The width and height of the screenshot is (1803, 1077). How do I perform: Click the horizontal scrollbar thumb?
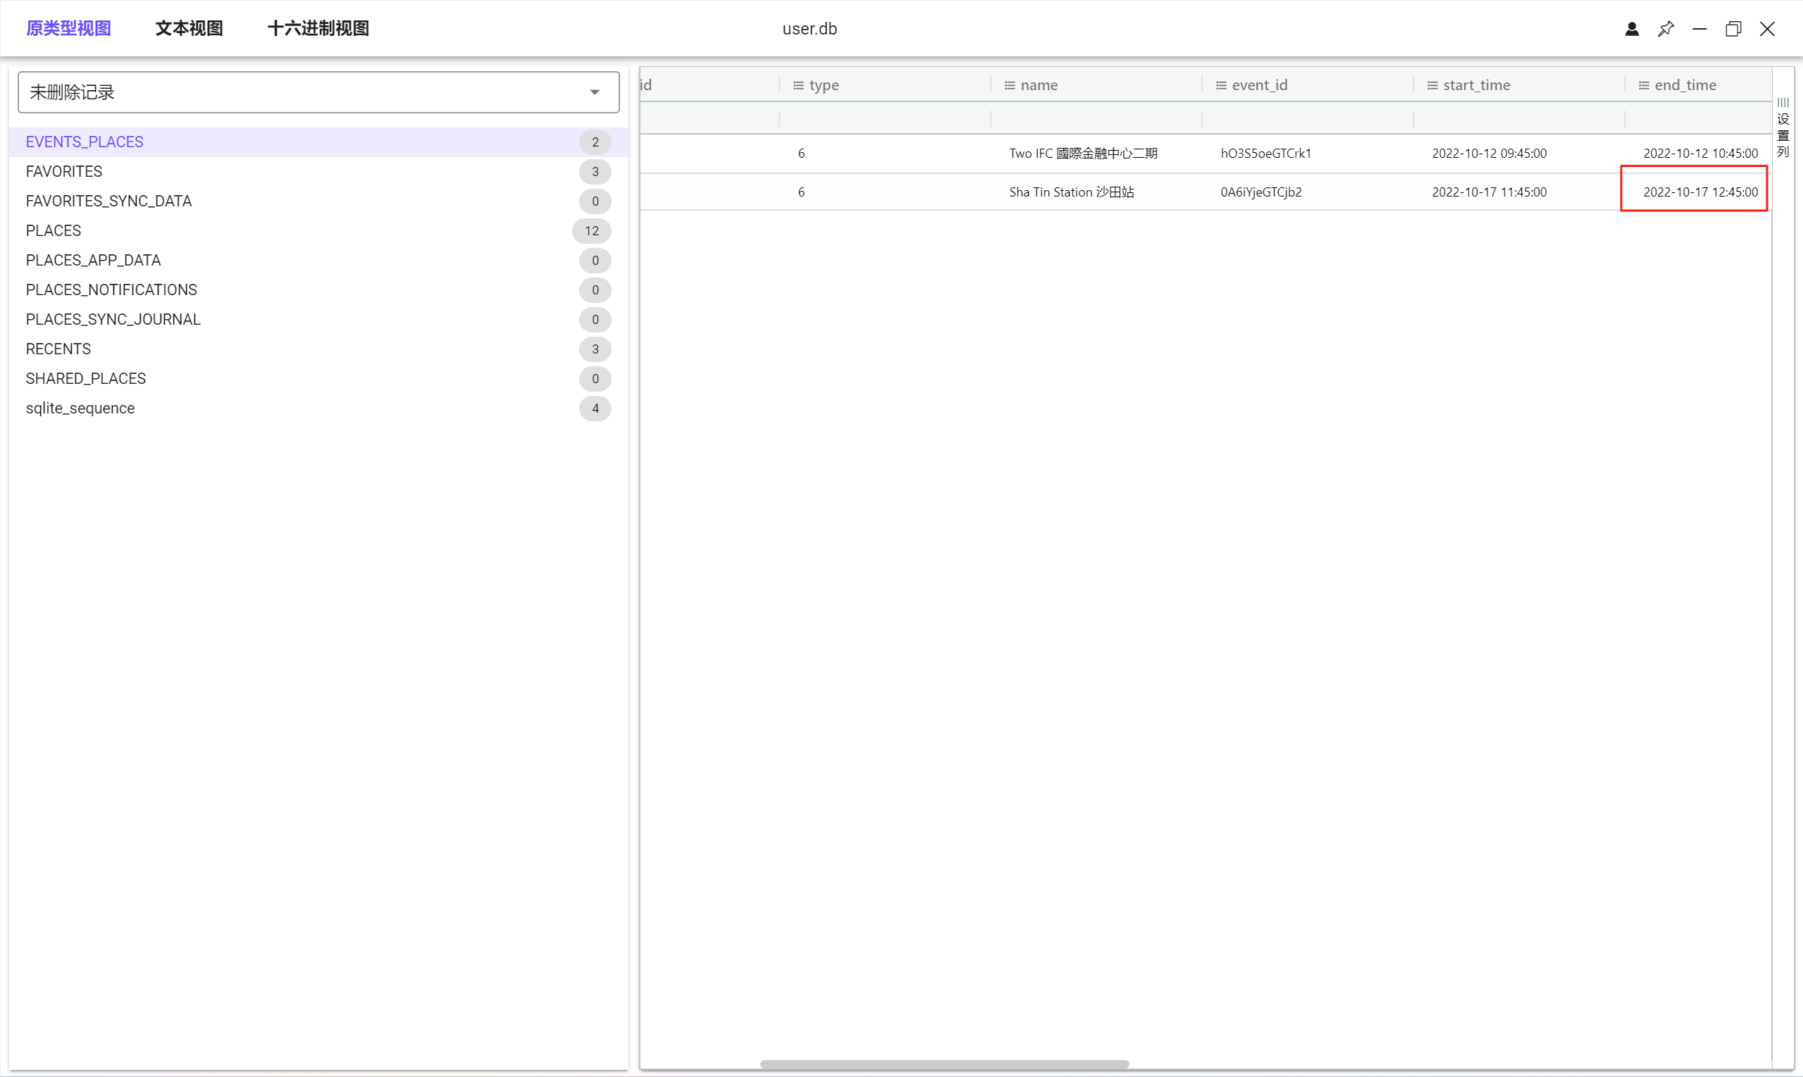(x=943, y=1064)
